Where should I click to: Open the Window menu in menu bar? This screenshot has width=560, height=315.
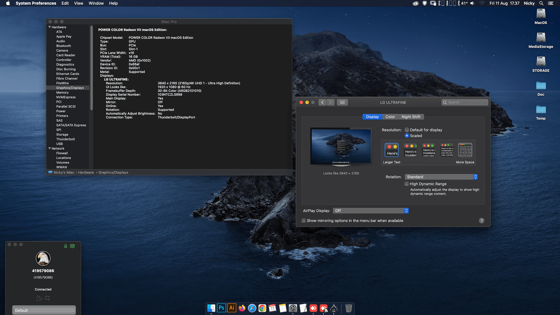coord(96,3)
